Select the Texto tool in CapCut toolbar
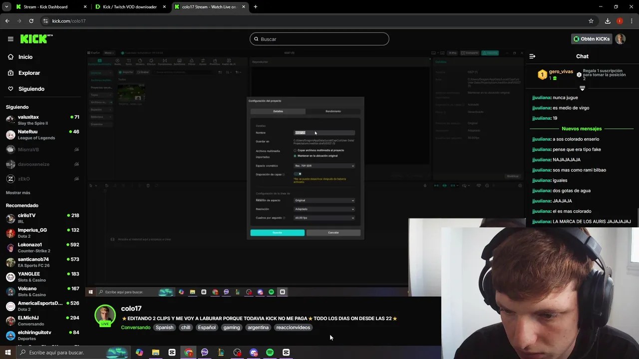Image resolution: width=639 pixels, height=359 pixels. [x=128, y=62]
